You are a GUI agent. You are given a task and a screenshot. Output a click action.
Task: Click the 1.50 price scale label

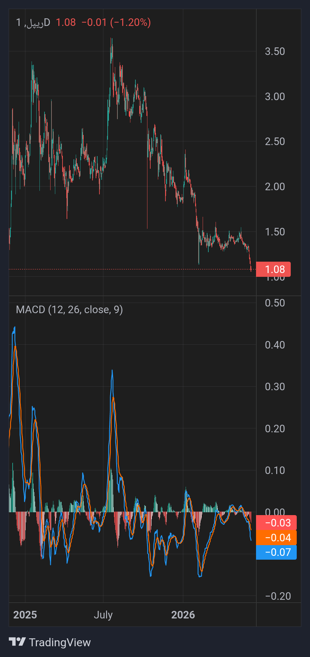[275, 232]
